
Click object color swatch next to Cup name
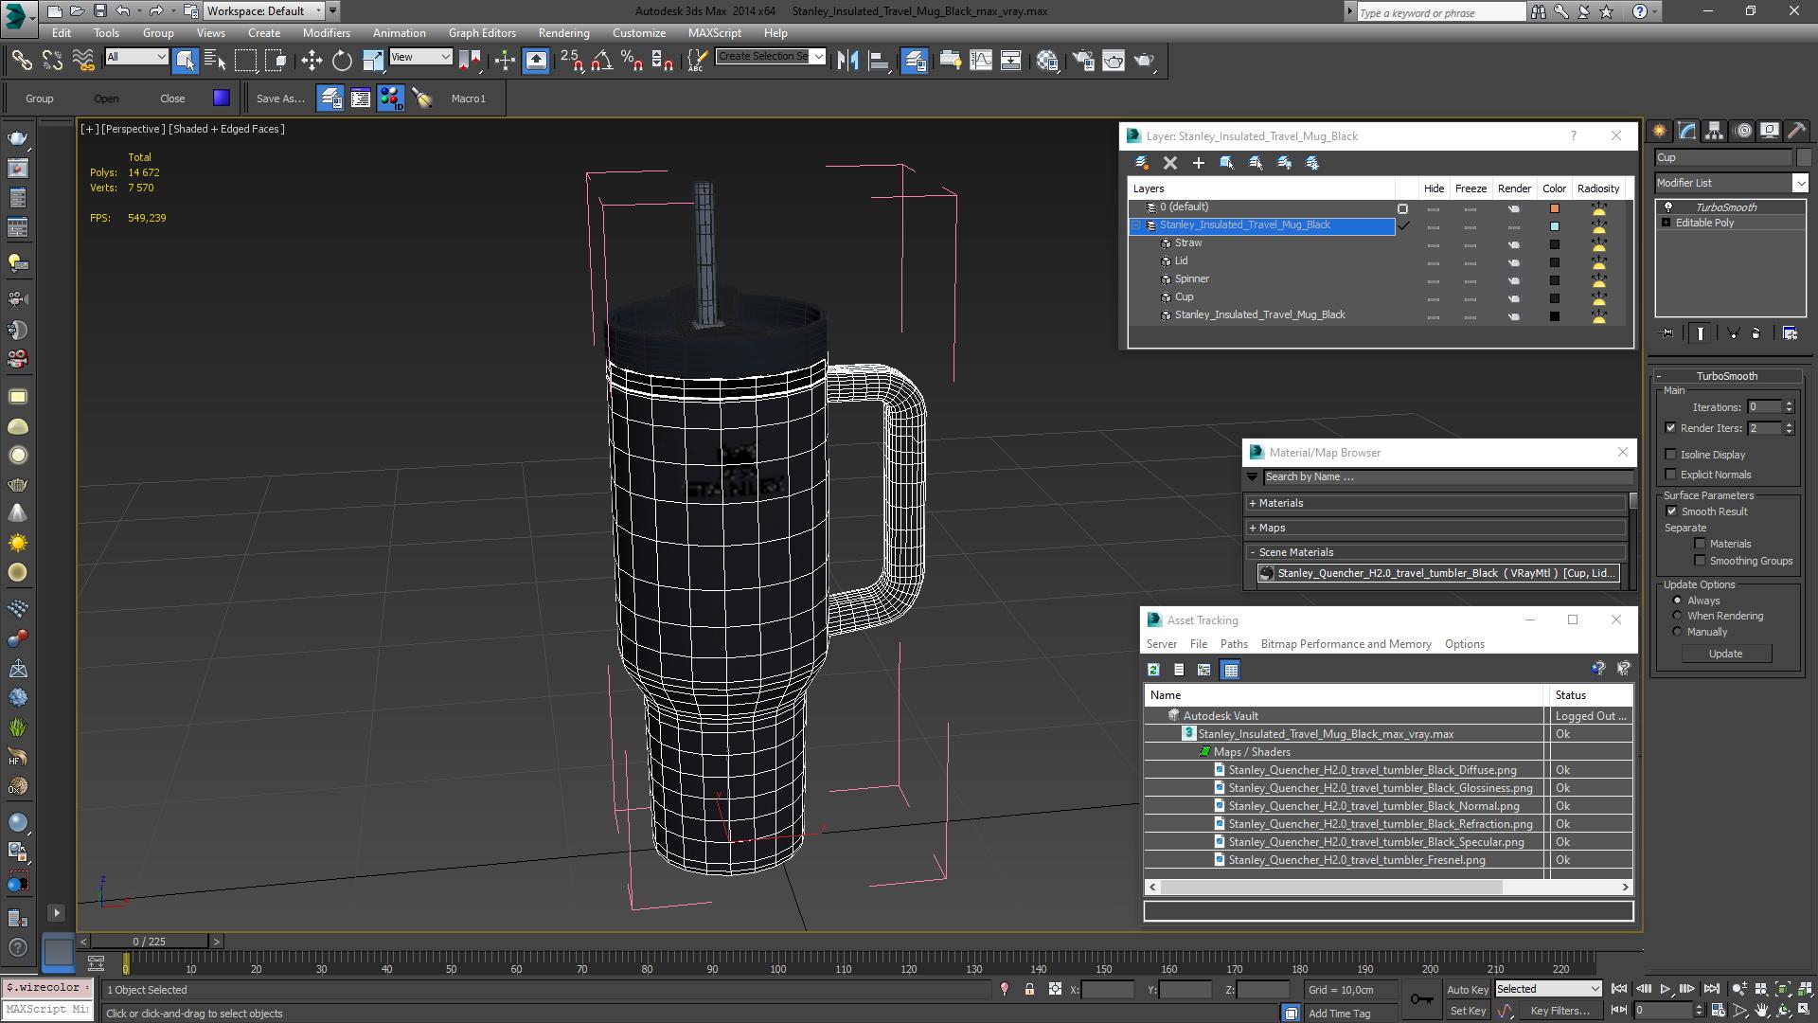(x=1804, y=157)
